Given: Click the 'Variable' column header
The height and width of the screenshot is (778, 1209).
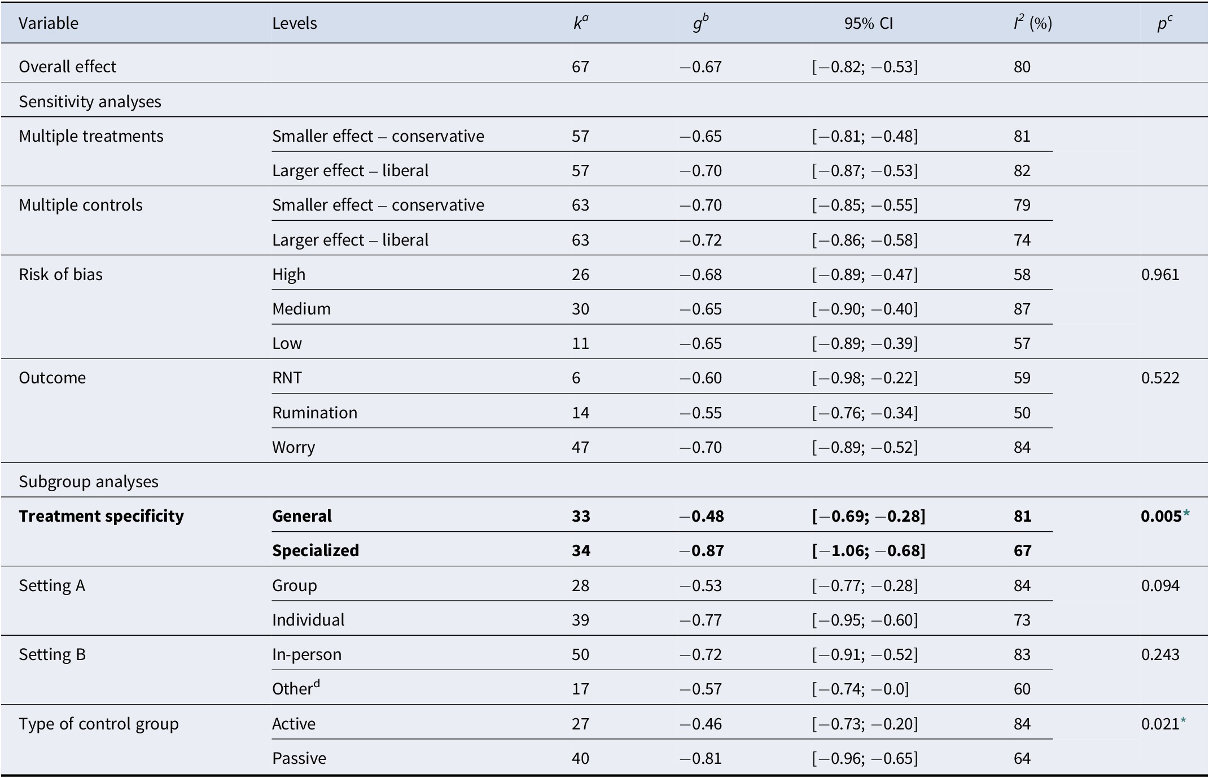Looking at the screenshot, I should [x=49, y=23].
